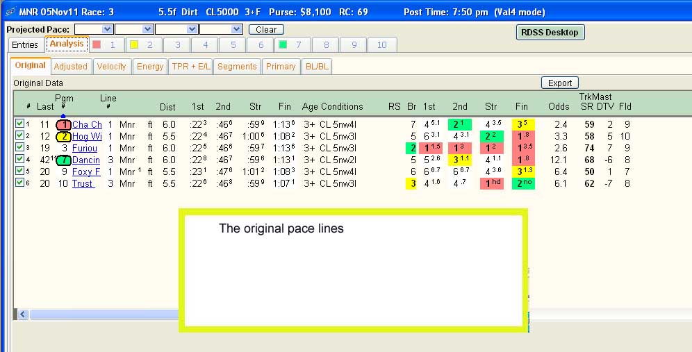The height and width of the screenshot is (352, 692).
Task: Open the Foxy F horse link
Action: click(86, 171)
